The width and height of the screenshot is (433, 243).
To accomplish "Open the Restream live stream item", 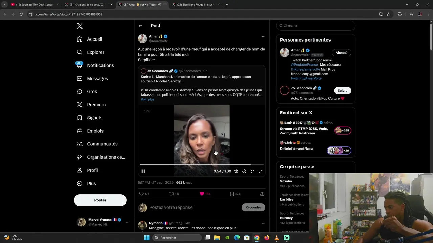I will (316, 128).
